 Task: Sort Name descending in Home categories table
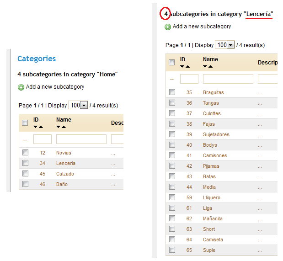coord(59,127)
